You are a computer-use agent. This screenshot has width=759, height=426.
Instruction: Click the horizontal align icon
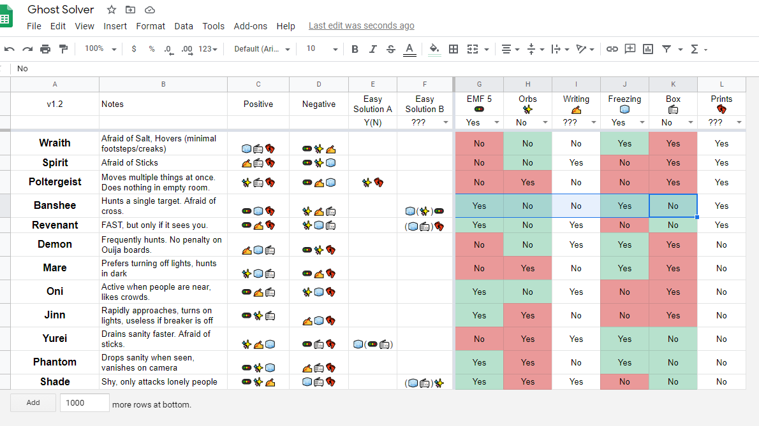pyautogui.click(x=506, y=49)
